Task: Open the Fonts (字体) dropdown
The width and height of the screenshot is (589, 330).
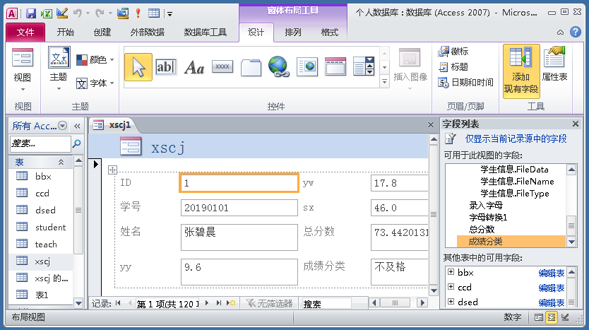Action: point(95,83)
